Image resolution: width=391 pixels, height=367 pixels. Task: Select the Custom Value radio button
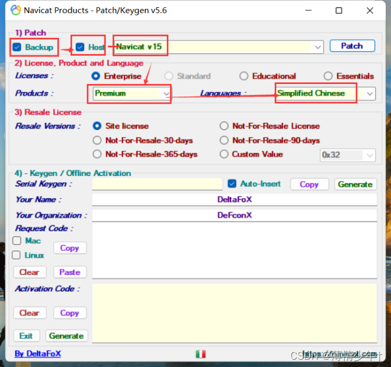(x=224, y=154)
